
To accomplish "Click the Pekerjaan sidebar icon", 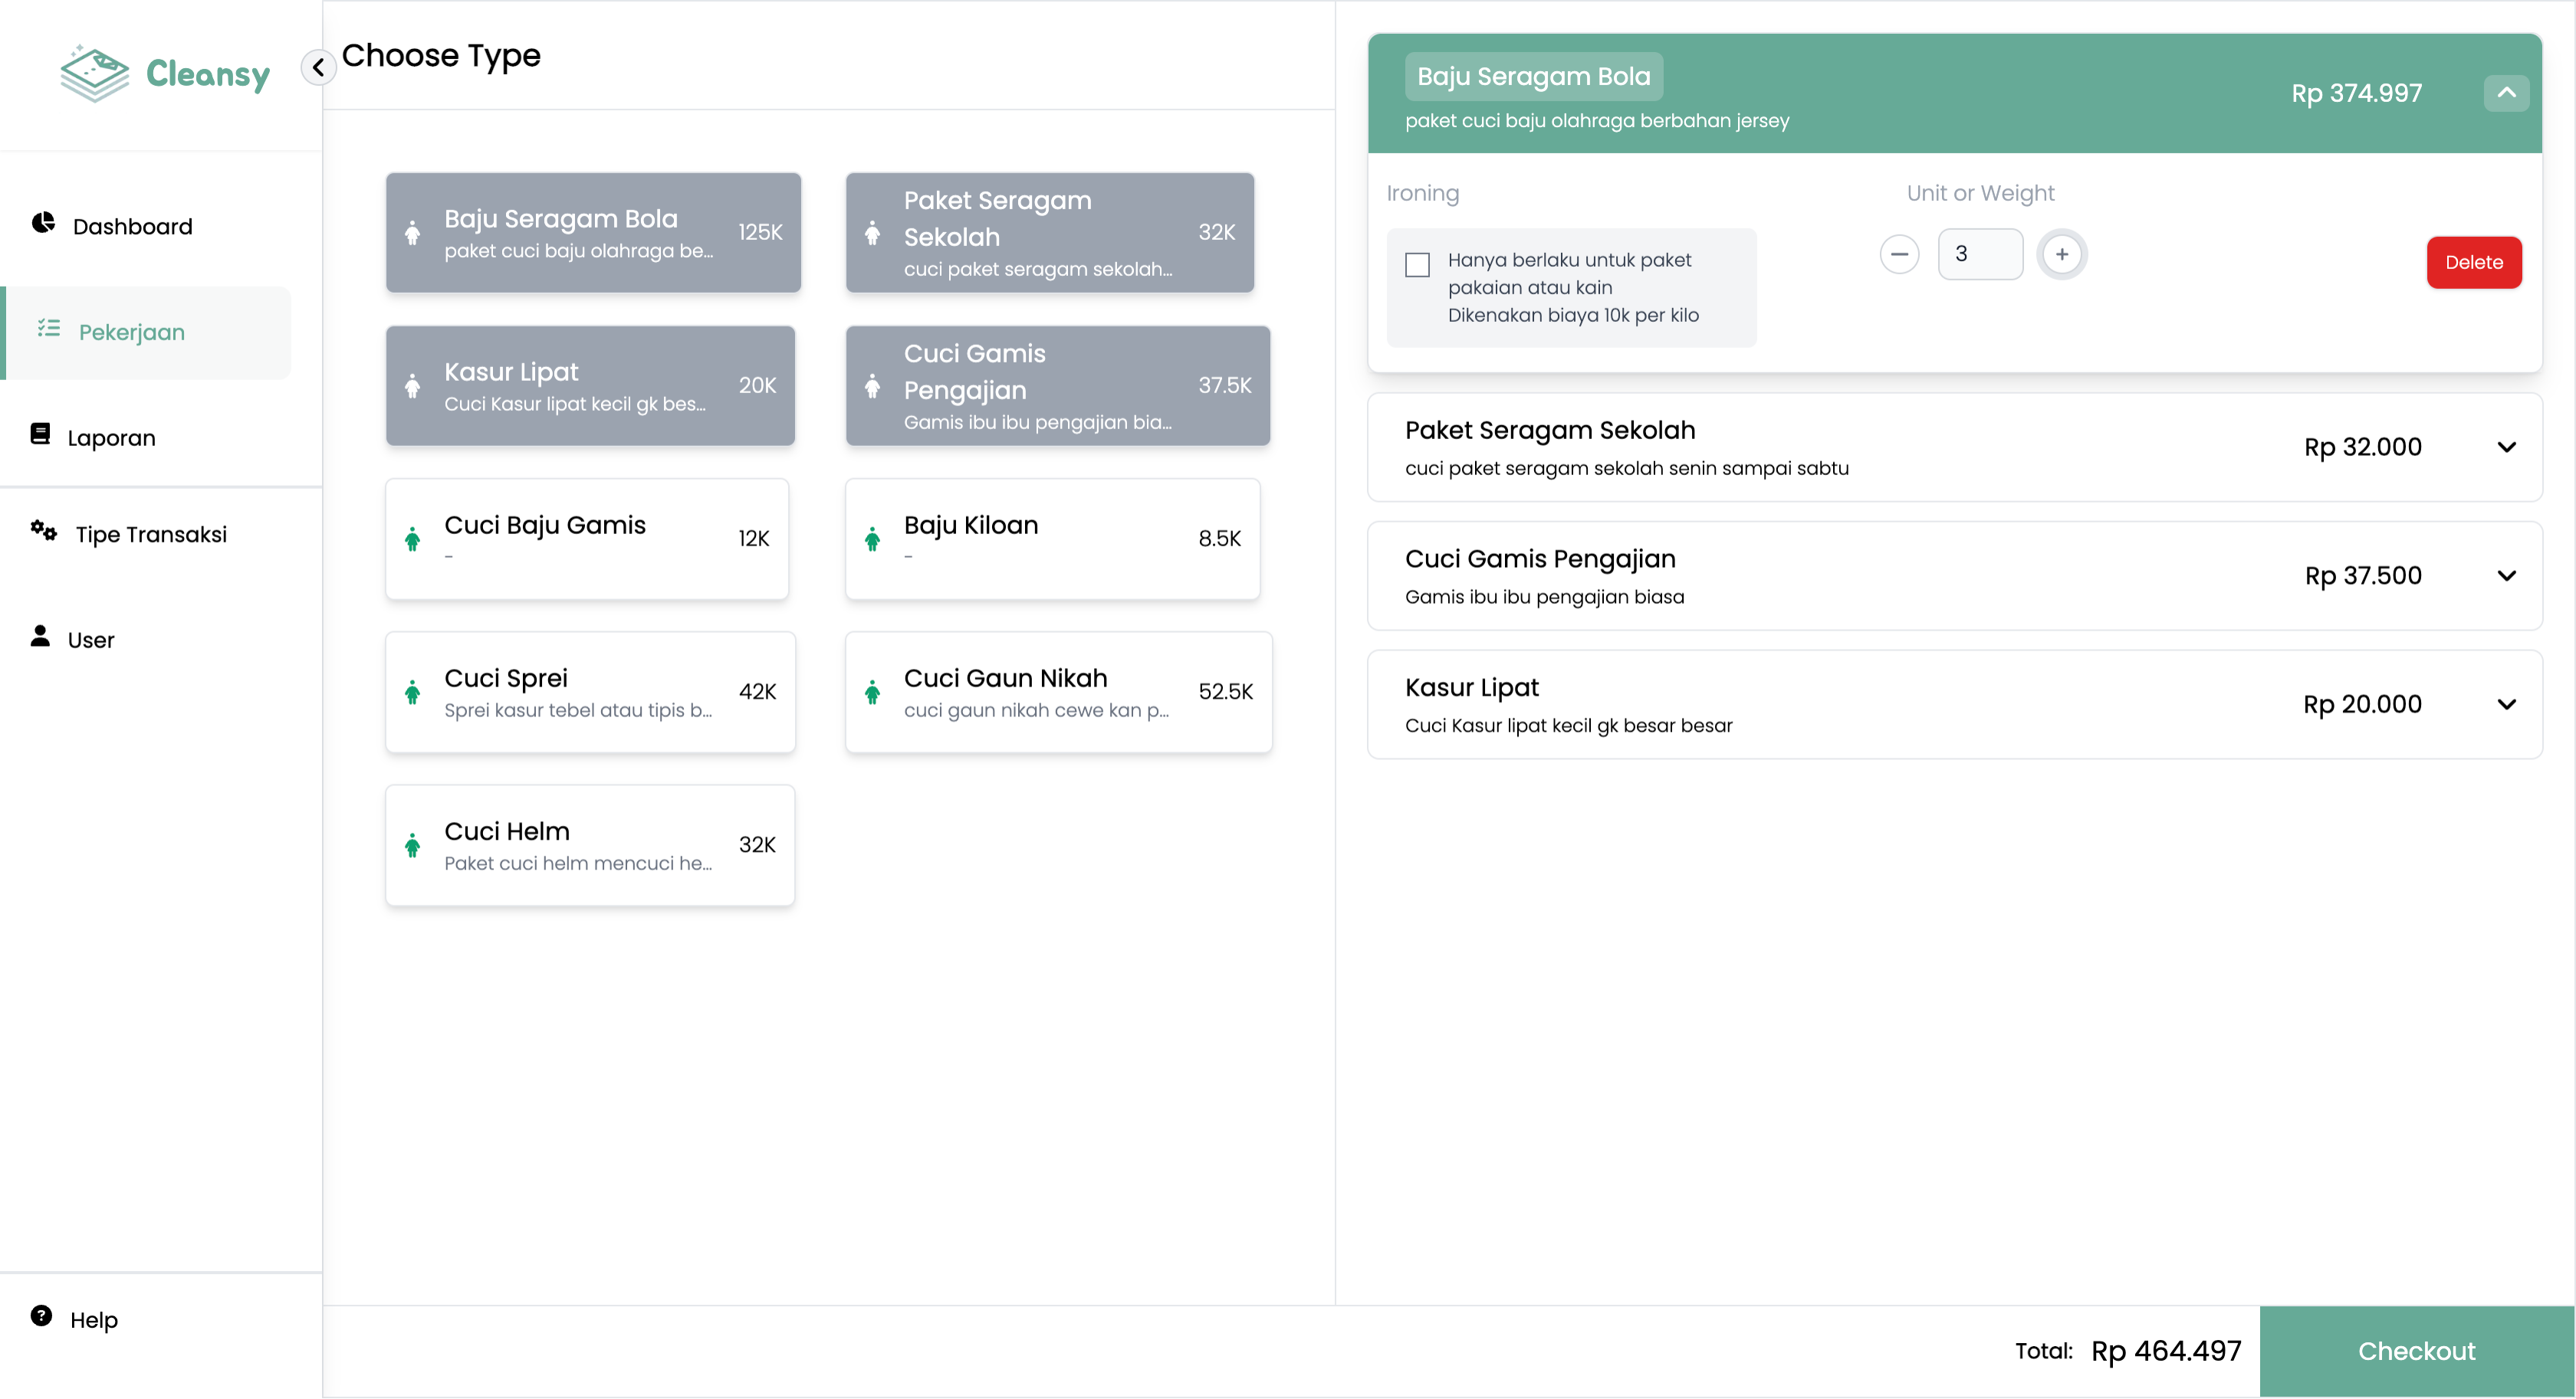I will click(x=48, y=331).
